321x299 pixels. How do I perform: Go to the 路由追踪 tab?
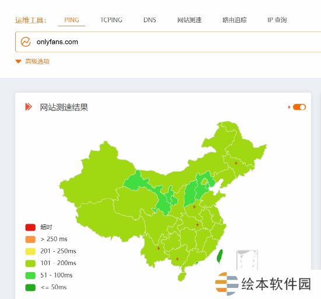tap(235, 20)
